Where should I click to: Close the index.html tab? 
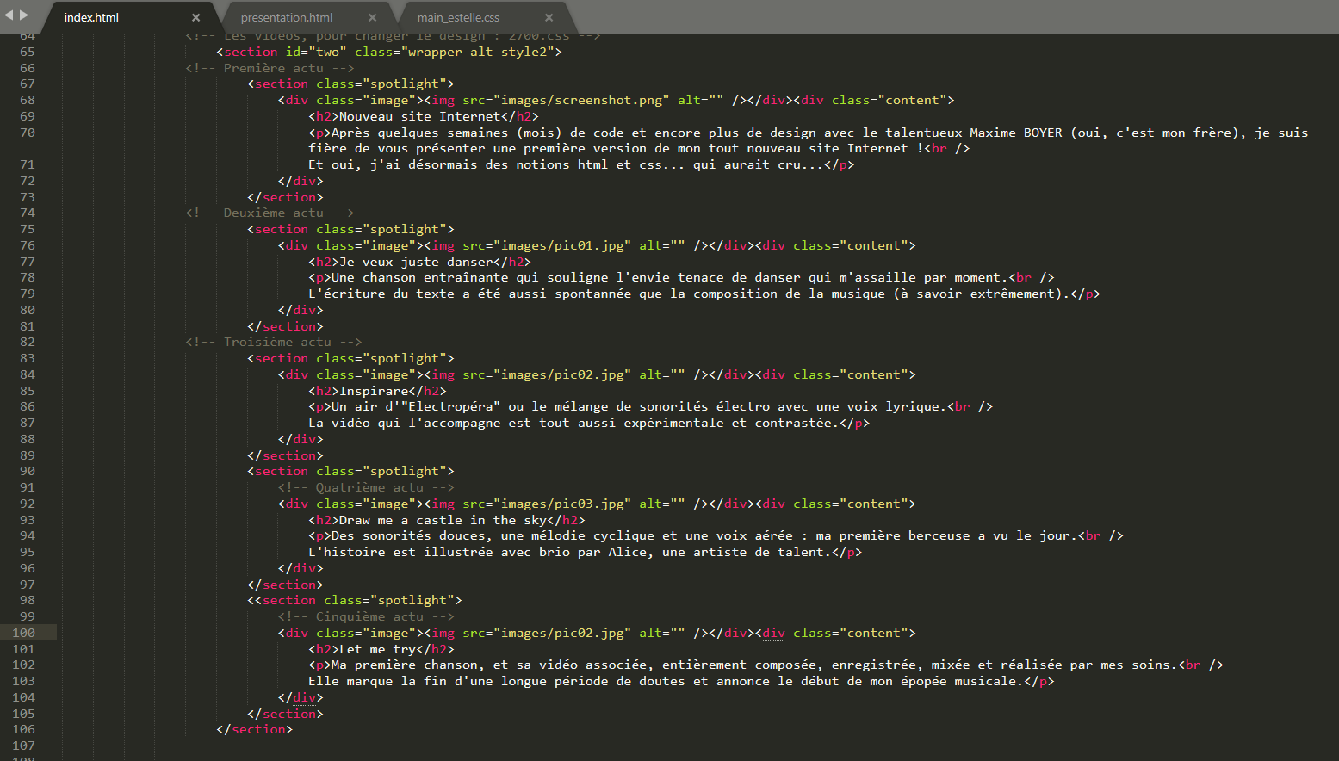coord(195,17)
